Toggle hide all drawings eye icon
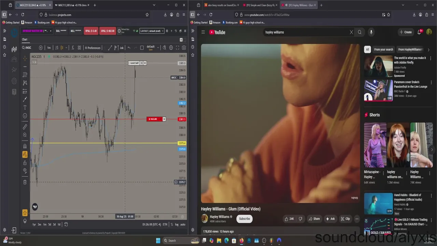Screen dimensions: 437x246 tap(25, 170)
